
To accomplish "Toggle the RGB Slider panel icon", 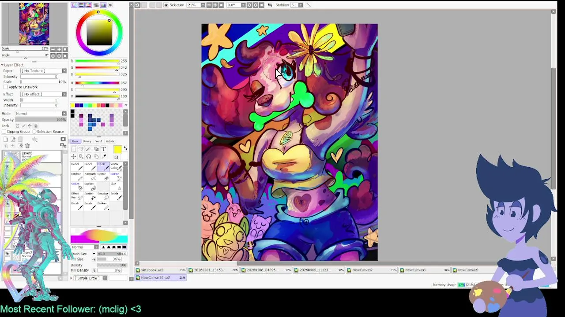I will [x=81, y=5].
